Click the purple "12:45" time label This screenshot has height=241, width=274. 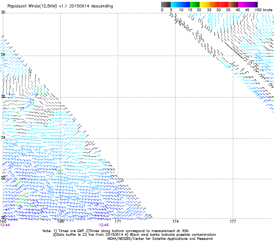[104, 225]
